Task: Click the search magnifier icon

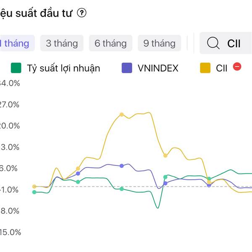Action: tap(213, 43)
